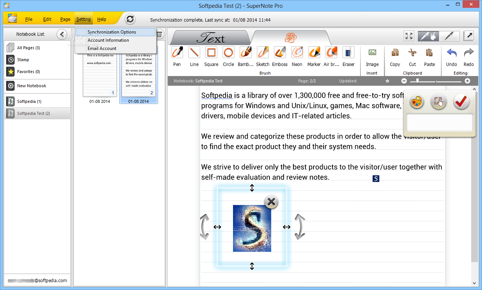Viewport: 482px width, 290px height.
Task: Toggle the favorite star in info bar
Action: pos(387,81)
